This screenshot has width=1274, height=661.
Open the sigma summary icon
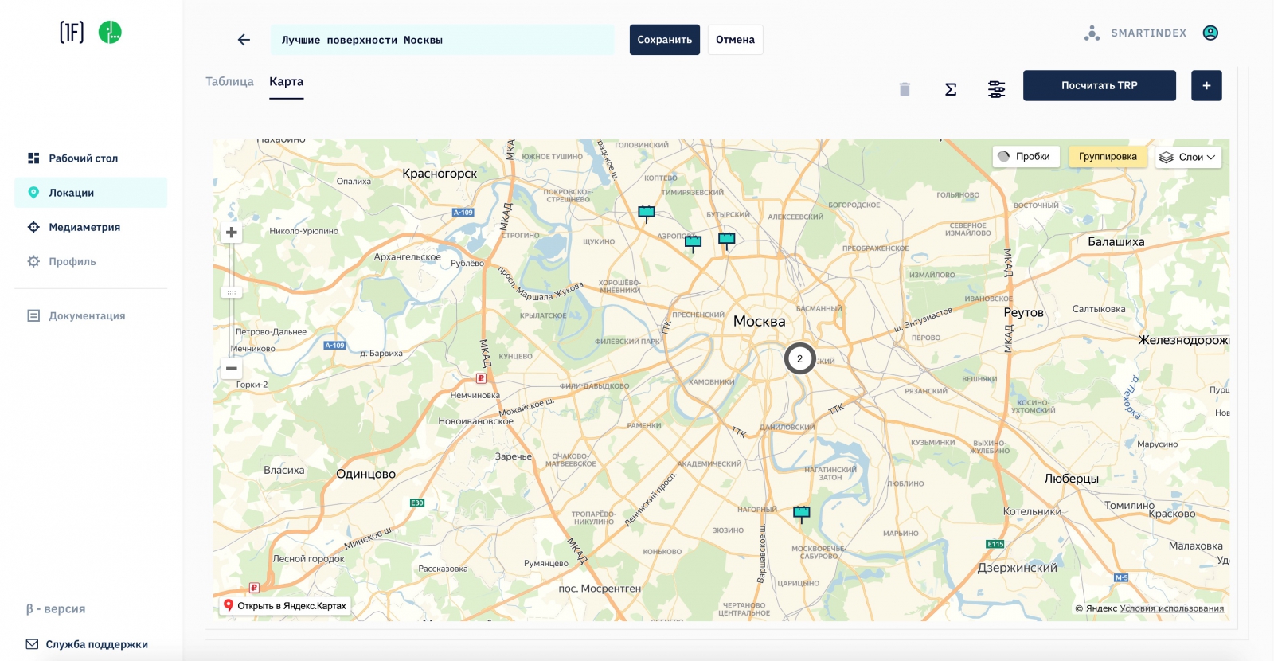pos(951,89)
